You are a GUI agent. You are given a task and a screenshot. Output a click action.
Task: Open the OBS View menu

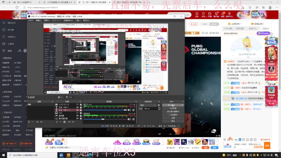pyautogui.click(x=47, y=20)
